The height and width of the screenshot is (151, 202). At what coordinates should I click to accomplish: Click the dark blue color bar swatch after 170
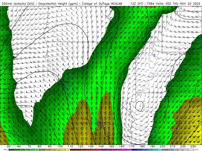click(x=134, y=150)
